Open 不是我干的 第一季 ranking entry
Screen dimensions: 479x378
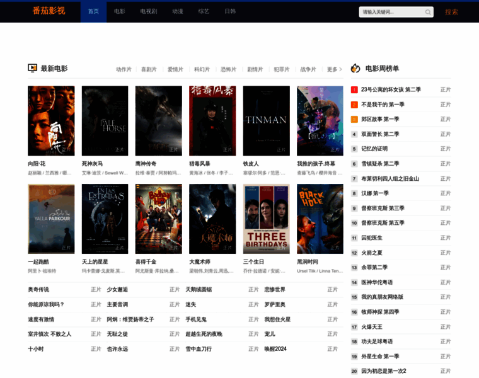pos(383,105)
